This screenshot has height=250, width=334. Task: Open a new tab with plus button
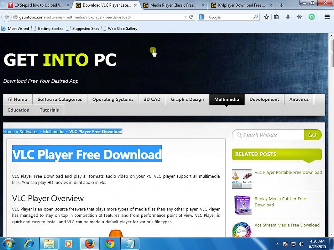pyautogui.click(x=281, y=5)
